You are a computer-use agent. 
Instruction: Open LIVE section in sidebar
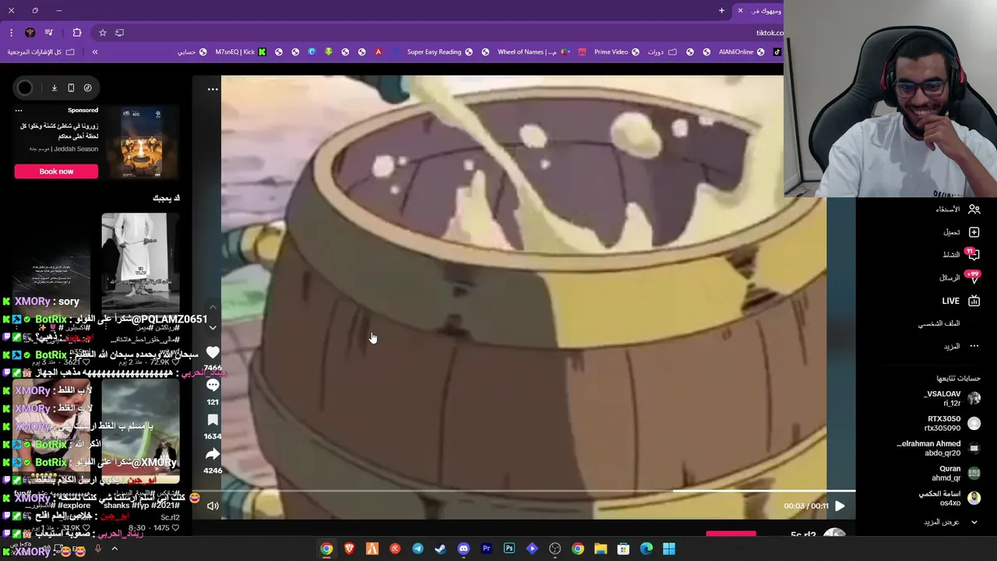(960, 301)
